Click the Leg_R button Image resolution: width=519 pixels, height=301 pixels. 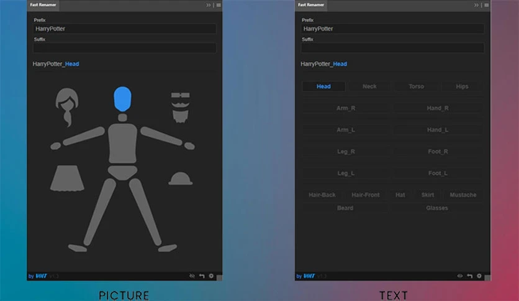coord(346,152)
